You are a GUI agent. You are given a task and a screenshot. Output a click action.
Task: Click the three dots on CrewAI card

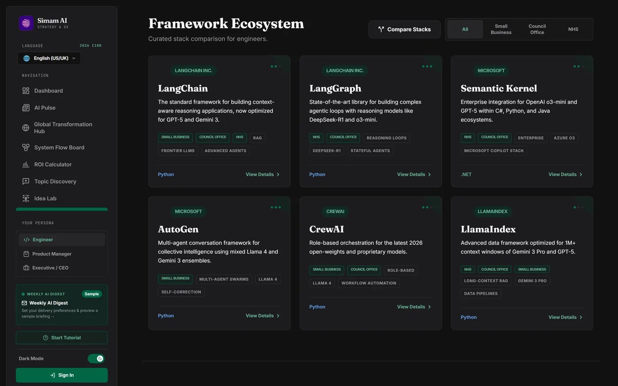click(x=427, y=207)
